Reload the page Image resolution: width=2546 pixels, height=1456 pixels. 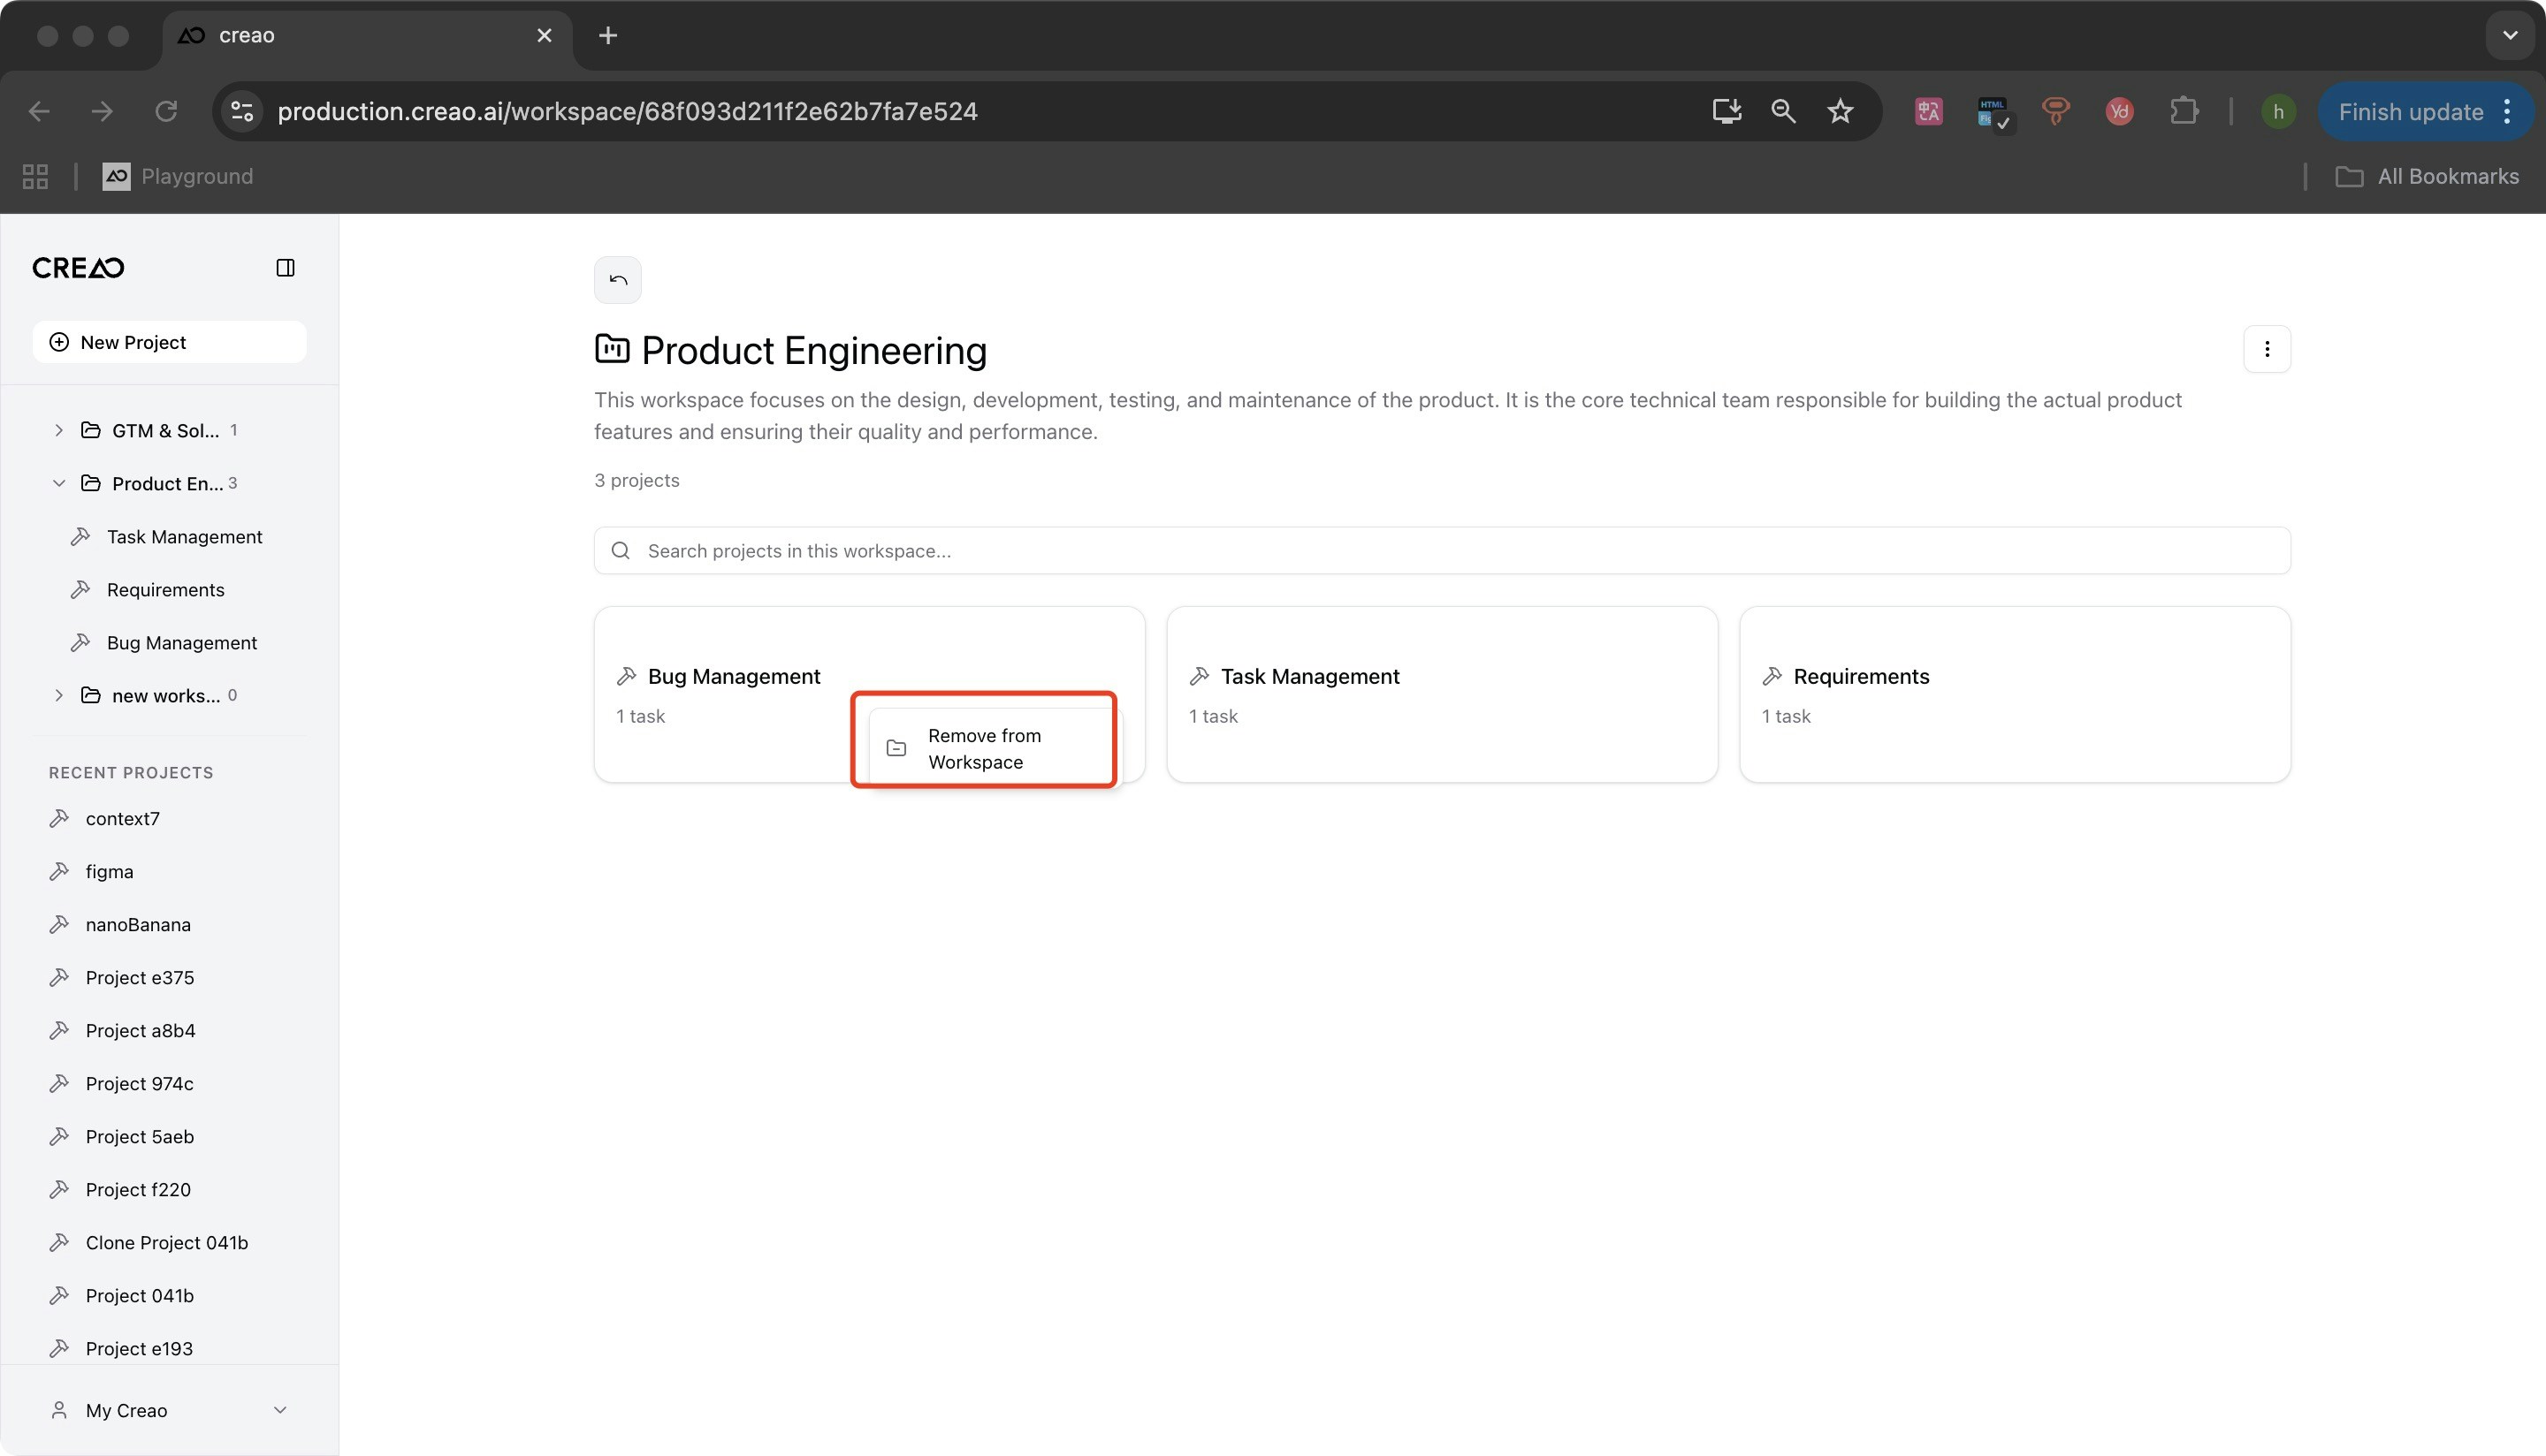[x=166, y=111]
